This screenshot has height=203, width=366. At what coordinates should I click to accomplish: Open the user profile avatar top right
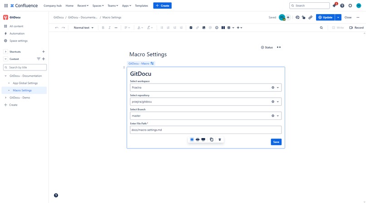[359, 5]
